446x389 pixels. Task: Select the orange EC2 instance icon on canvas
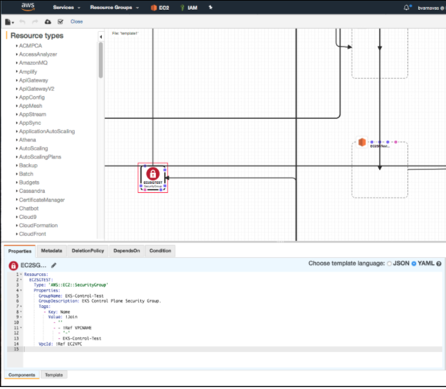tap(362, 142)
